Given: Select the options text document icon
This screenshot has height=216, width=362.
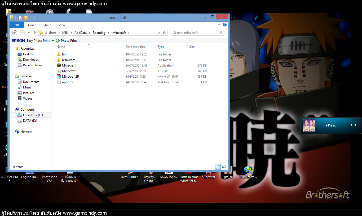Looking at the screenshot, I should pos(59,82).
